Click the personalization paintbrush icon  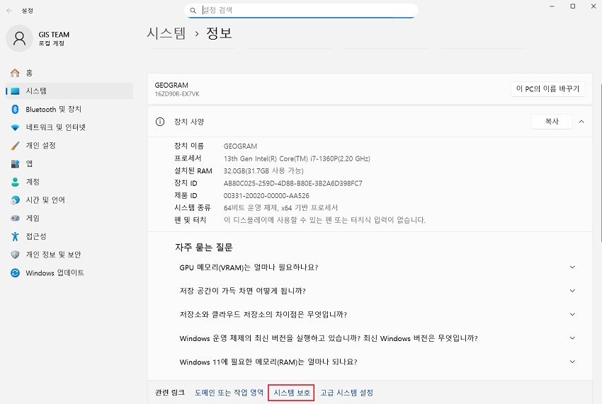(x=15, y=146)
